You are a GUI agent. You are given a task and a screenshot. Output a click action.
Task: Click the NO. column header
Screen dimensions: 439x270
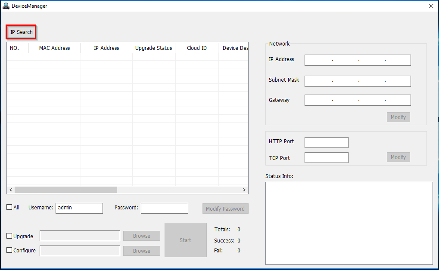[x=15, y=48]
